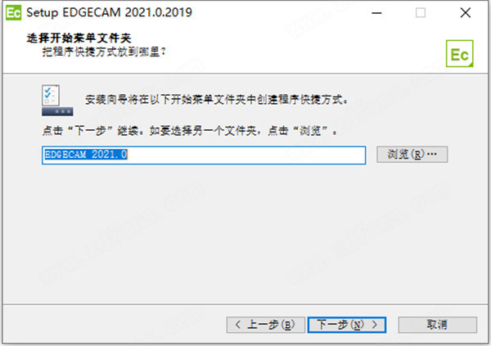The height and width of the screenshot is (346, 491).
Task: Continue with 下一步(N) button
Action: [x=347, y=325]
